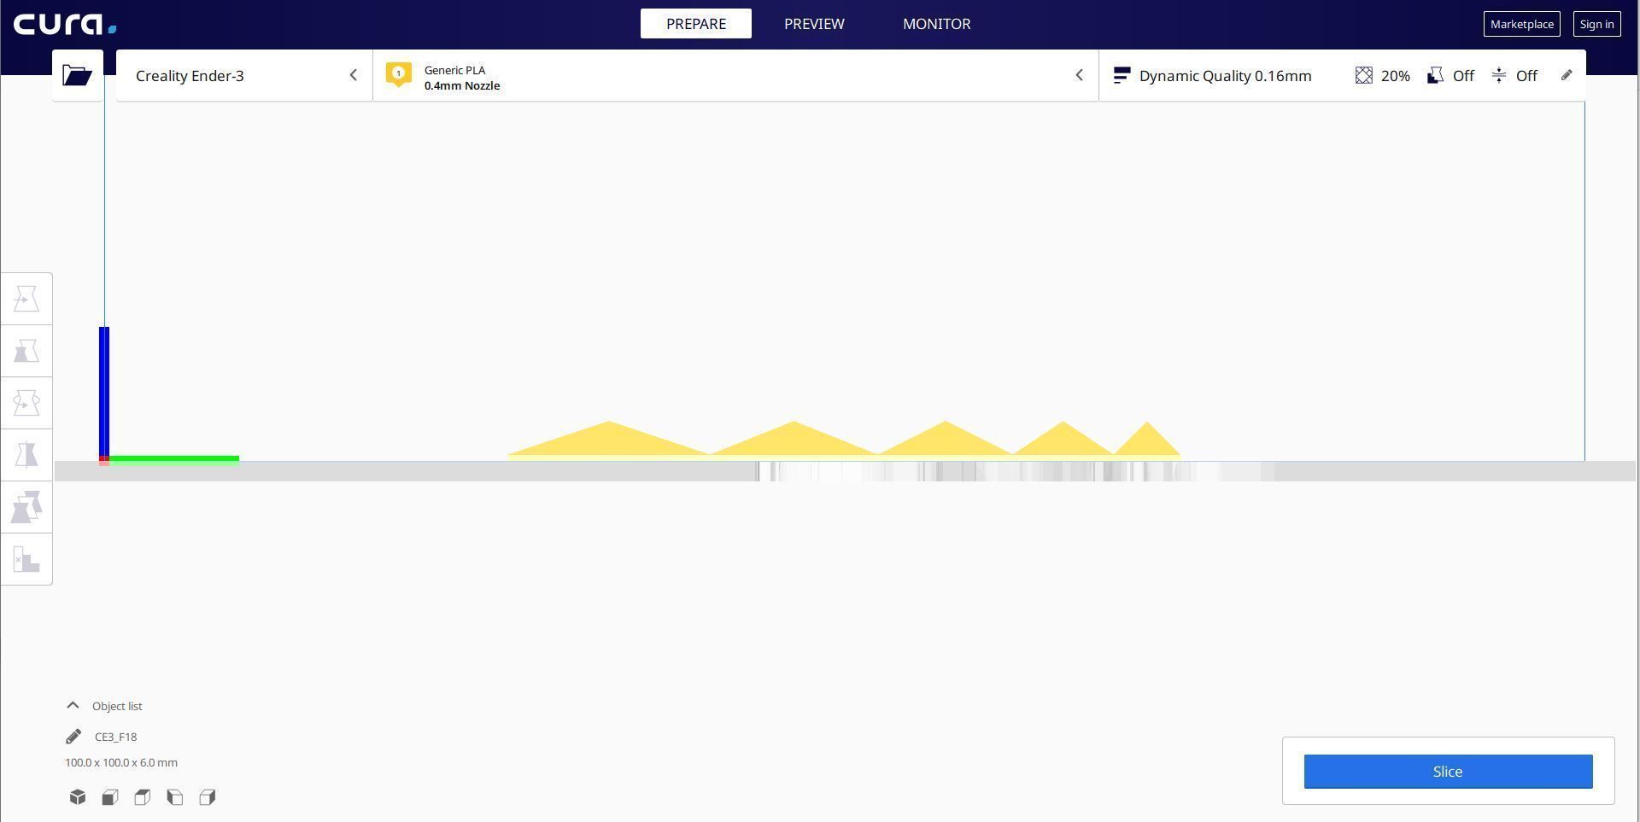The height and width of the screenshot is (822, 1640).
Task: Click the Sign in button
Action: click(1597, 24)
